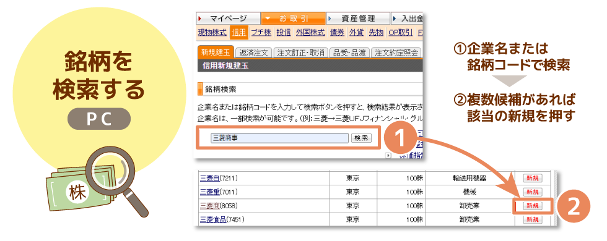The height and width of the screenshot is (241, 607).
Task: Go to 外貨 link
Action: tap(357, 33)
